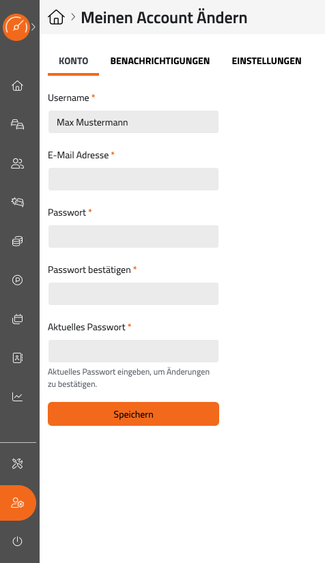This screenshot has width=325, height=563.
Task: Open the statistics chart sidebar icon
Action: click(17, 396)
